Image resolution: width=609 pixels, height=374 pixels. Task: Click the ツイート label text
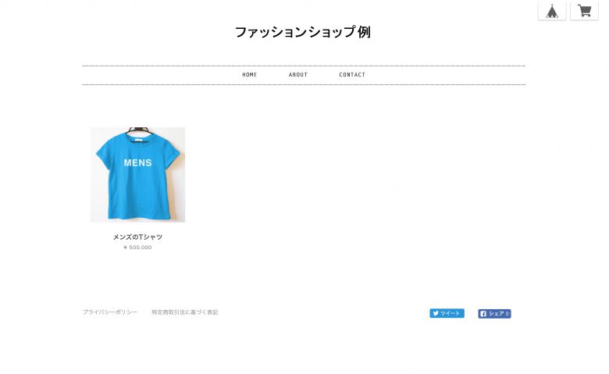click(x=451, y=313)
